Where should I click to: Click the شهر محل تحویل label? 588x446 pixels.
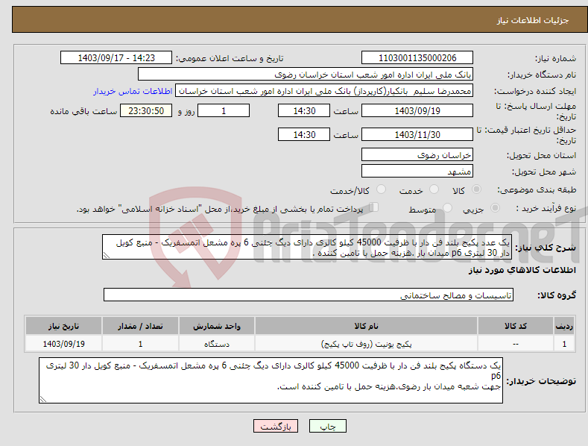tap(544, 172)
